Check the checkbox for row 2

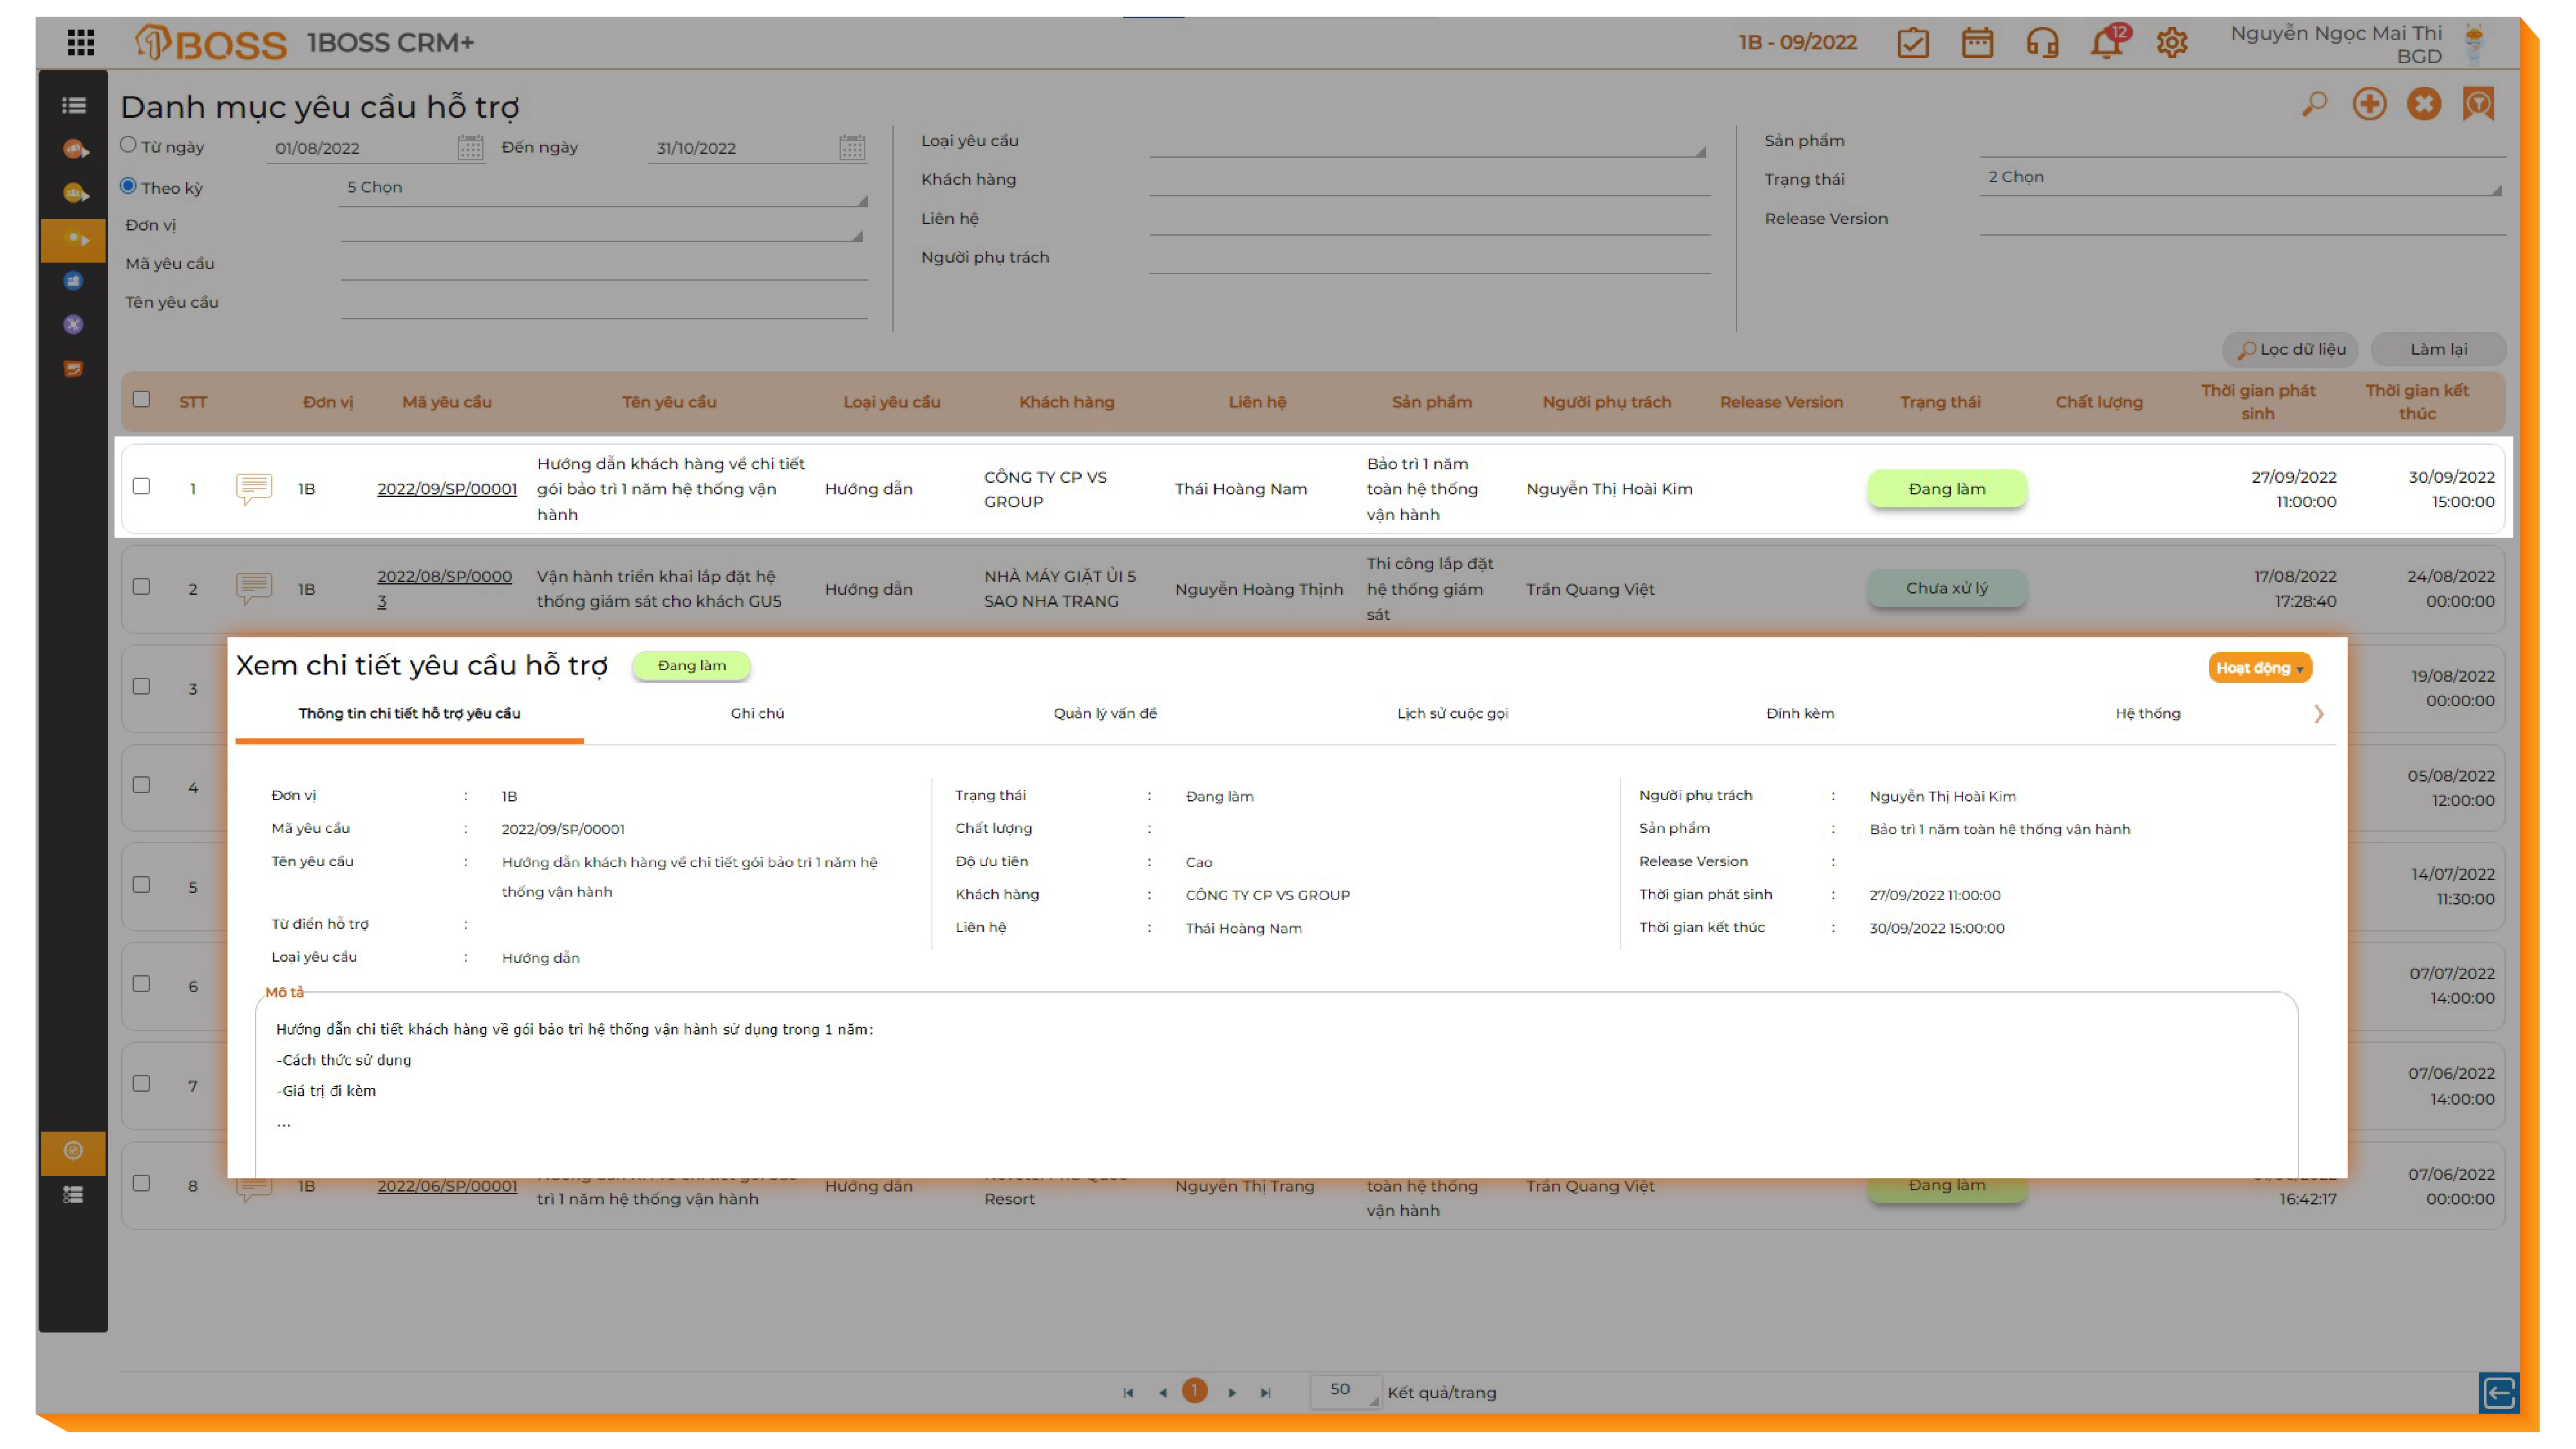[141, 587]
